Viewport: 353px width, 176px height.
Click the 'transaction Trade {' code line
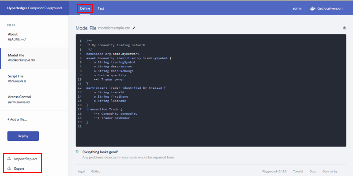[x=104, y=109]
